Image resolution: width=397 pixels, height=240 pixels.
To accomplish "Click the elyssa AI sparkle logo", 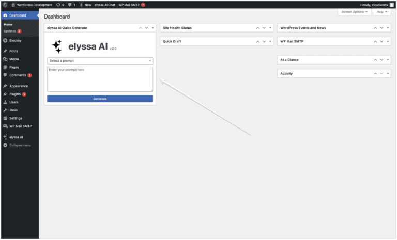I will tap(57, 46).
